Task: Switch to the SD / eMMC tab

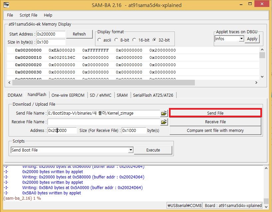Action: click(101, 95)
